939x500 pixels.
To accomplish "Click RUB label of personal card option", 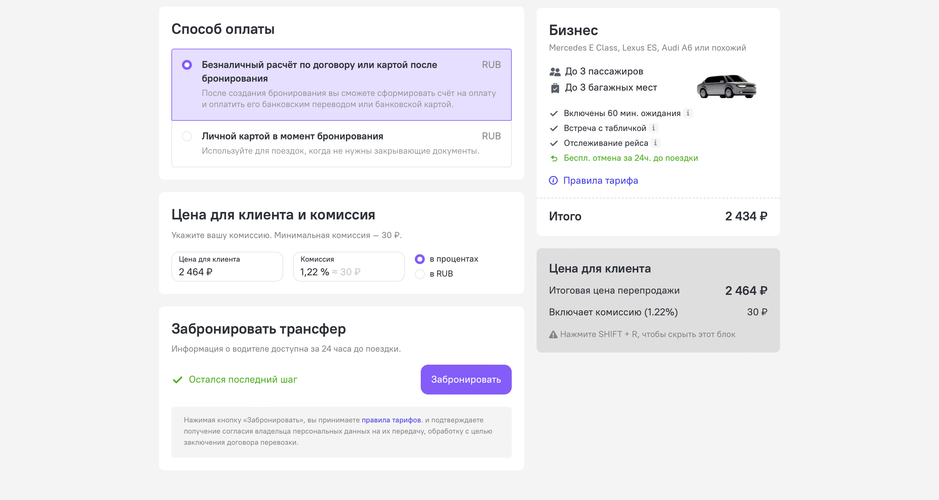I will 491,136.
